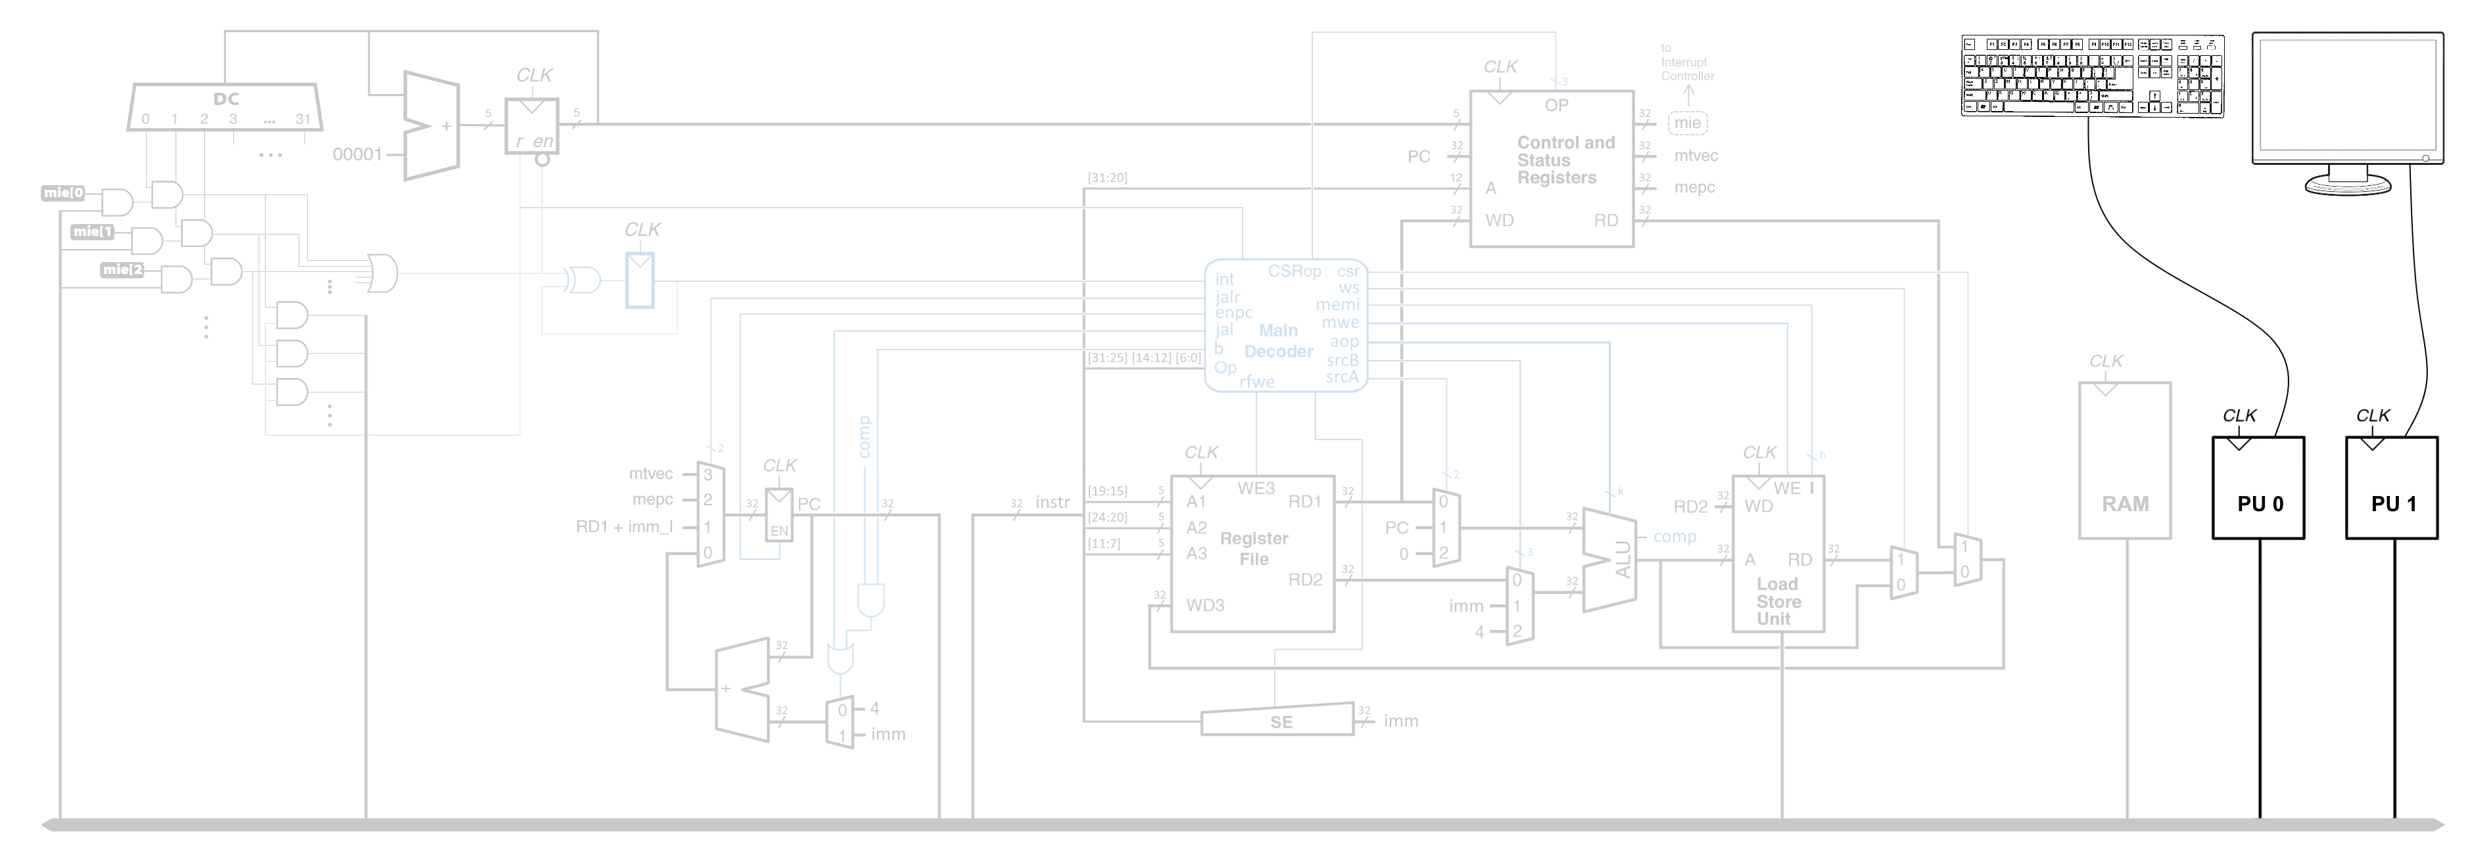The width and height of the screenshot is (2472, 860).
Task: Click the adder with the 00001 input
Action: pos(432,125)
